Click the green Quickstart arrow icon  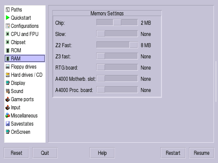7,18
